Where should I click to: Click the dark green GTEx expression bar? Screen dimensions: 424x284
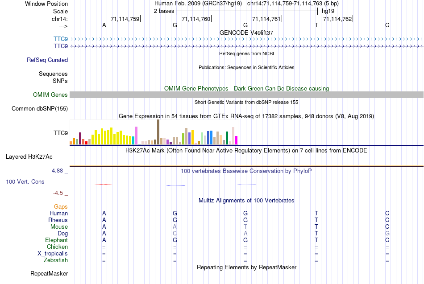coord(227,138)
